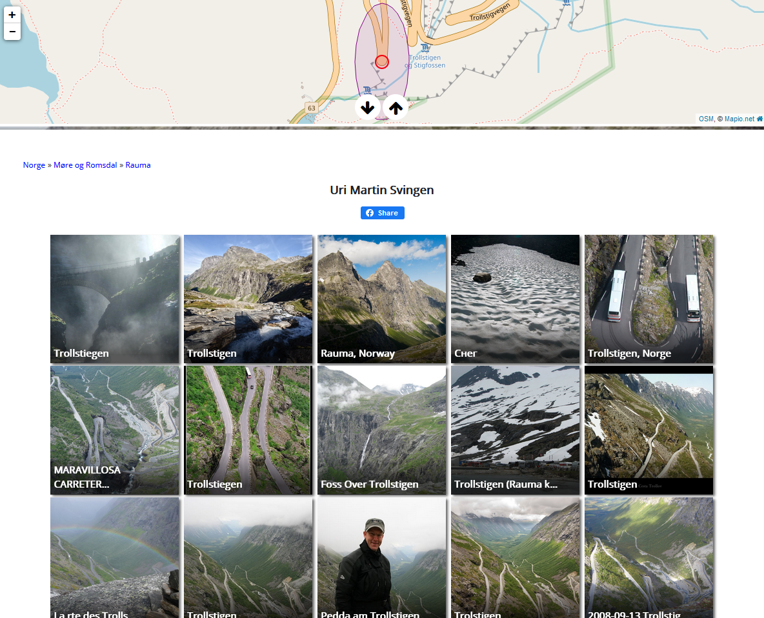The width and height of the screenshot is (764, 618).
Task: Open the Møre og Romsdal breadcrumb
Action: (85, 165)
